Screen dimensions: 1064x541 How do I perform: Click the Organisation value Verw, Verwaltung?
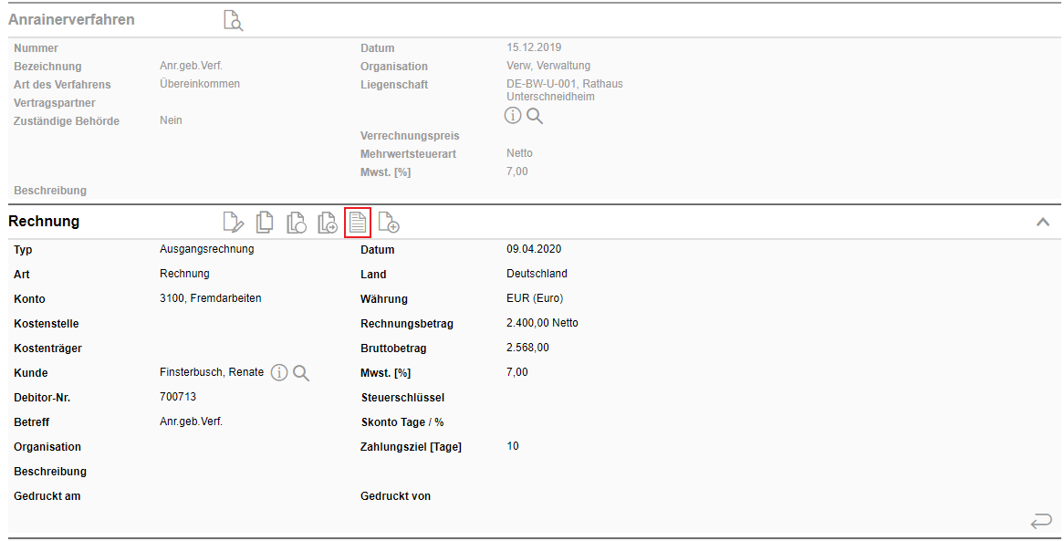click(x=548, y=66)
